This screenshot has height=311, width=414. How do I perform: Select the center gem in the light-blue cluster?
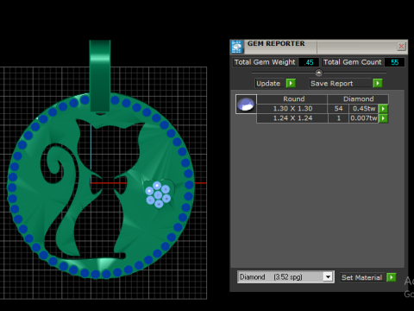(x=158, y=195)
